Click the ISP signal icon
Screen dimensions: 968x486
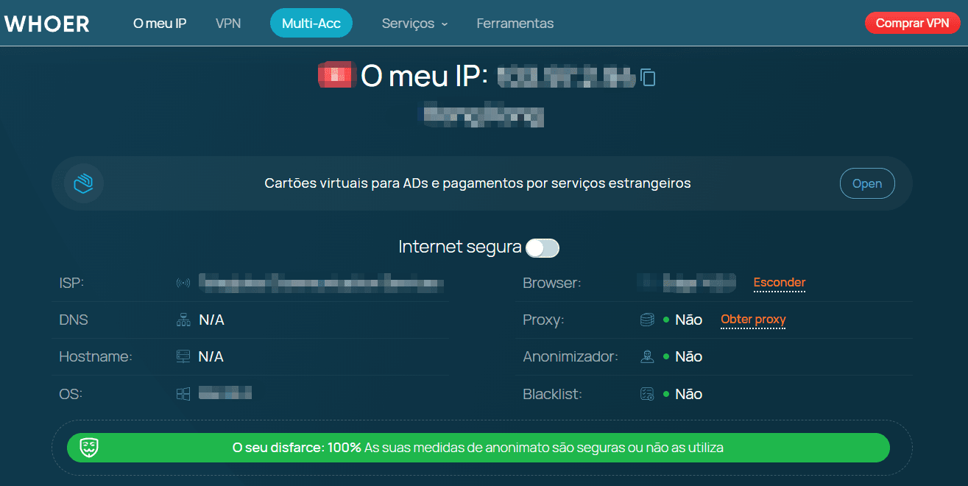183,283
